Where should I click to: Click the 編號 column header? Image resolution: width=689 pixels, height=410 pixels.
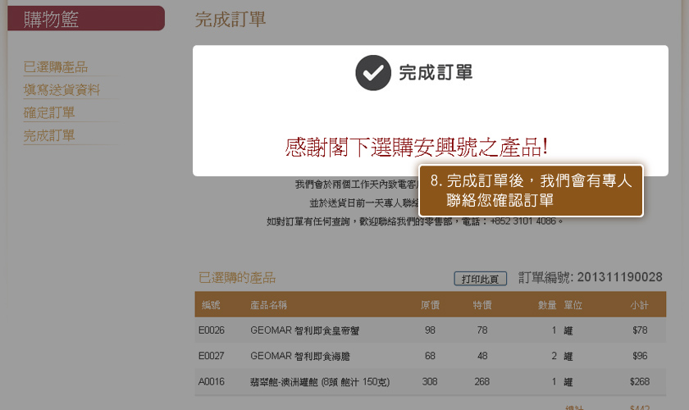point(211,305)
